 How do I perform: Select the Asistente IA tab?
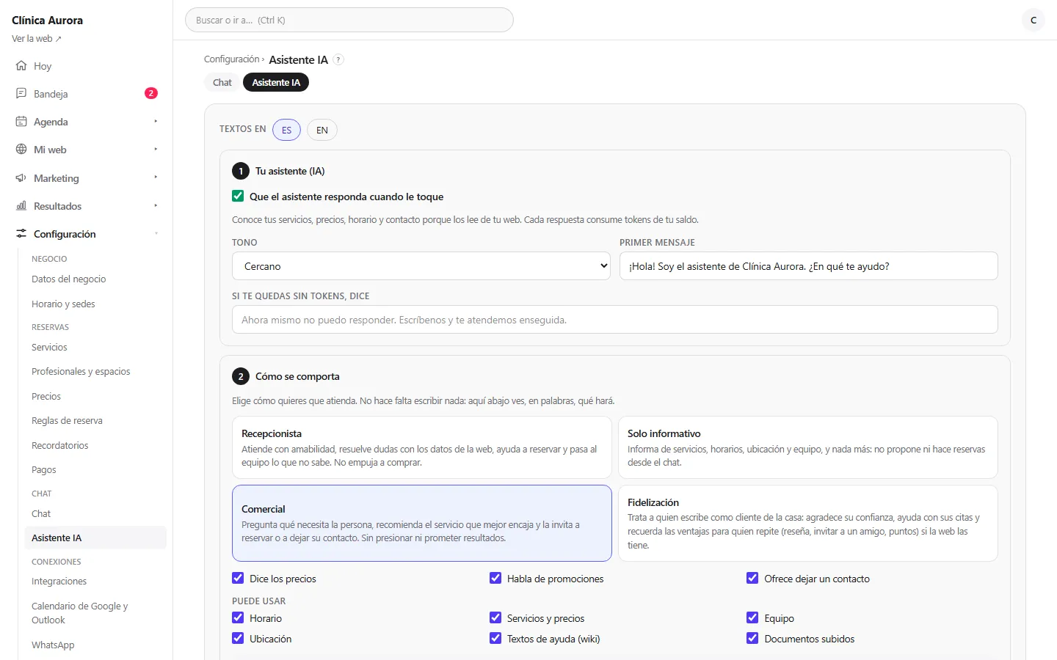tap(276, 83)
